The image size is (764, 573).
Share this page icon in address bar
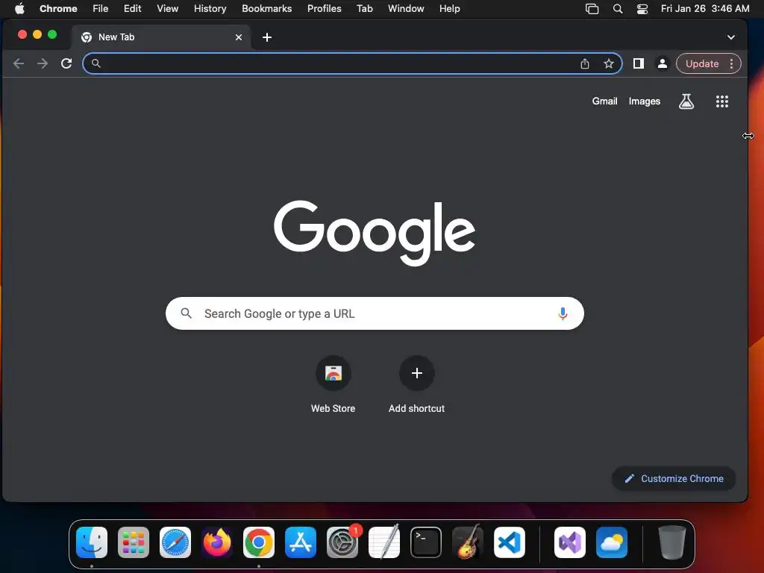pyautogui.click(x=585, y=63)
